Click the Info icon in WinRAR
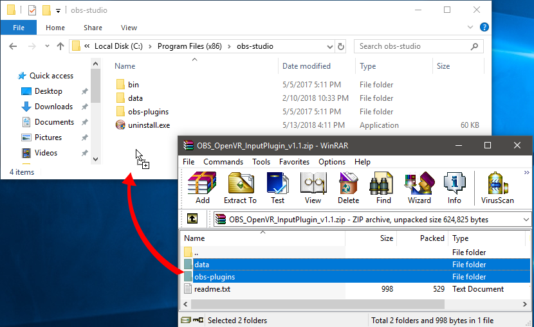The height and width of the screenshot is (327, 534). (x=454, y=188)
